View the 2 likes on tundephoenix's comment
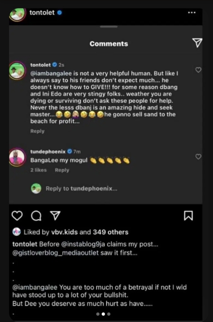The height and width of the screenshot is (322, 213). (x=38, y=170)
